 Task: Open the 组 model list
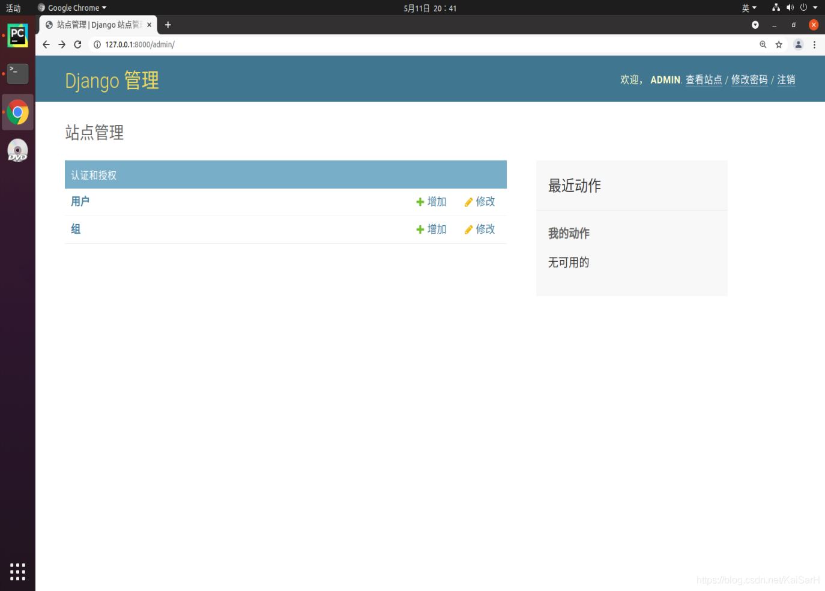click(x=76, y=229)
